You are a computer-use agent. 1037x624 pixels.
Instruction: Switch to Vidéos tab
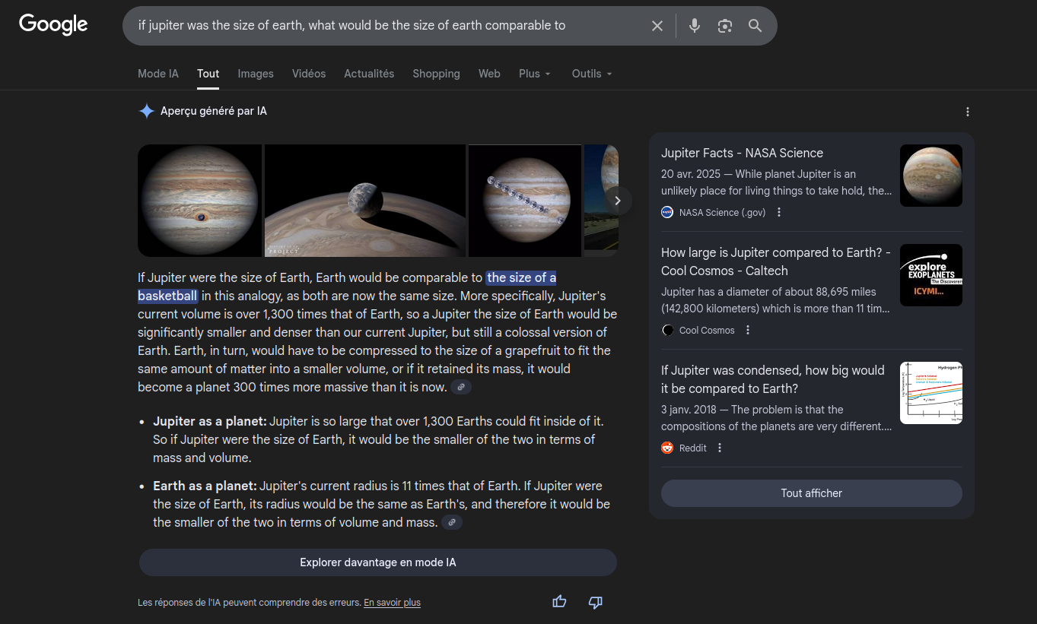(x=309, y=74)
